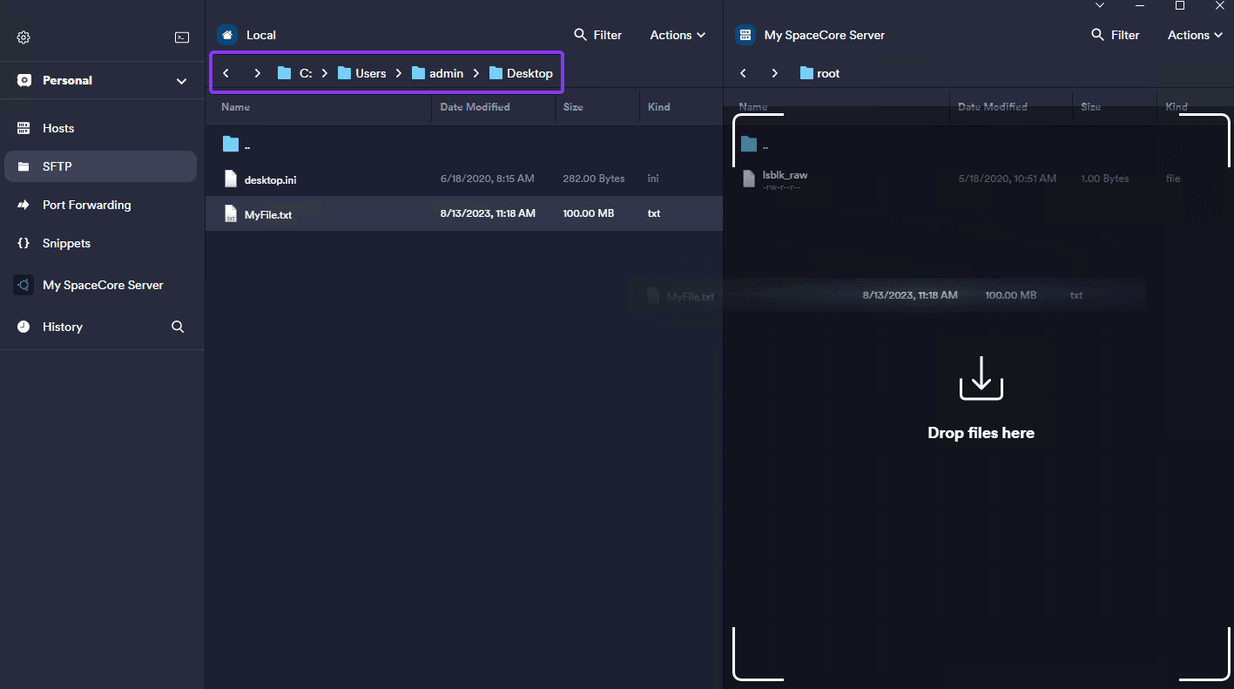
Task: Open the remote pane Actions dropdown
Action: 1194,35
